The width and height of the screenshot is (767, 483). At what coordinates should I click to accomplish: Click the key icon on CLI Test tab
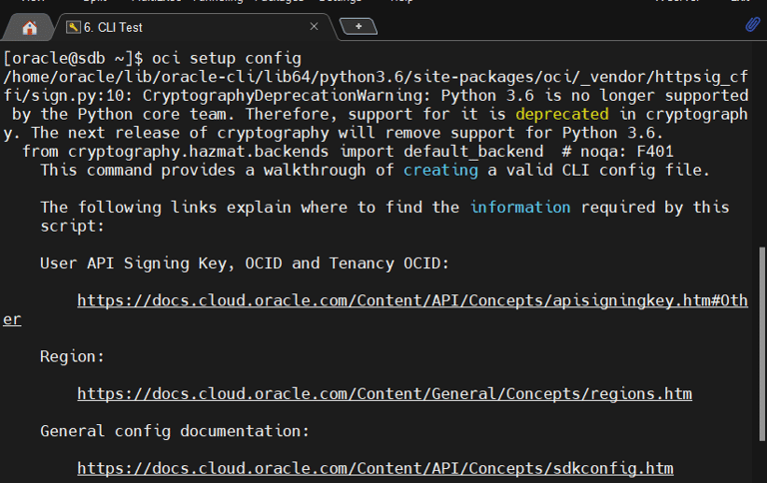[73, 27]
